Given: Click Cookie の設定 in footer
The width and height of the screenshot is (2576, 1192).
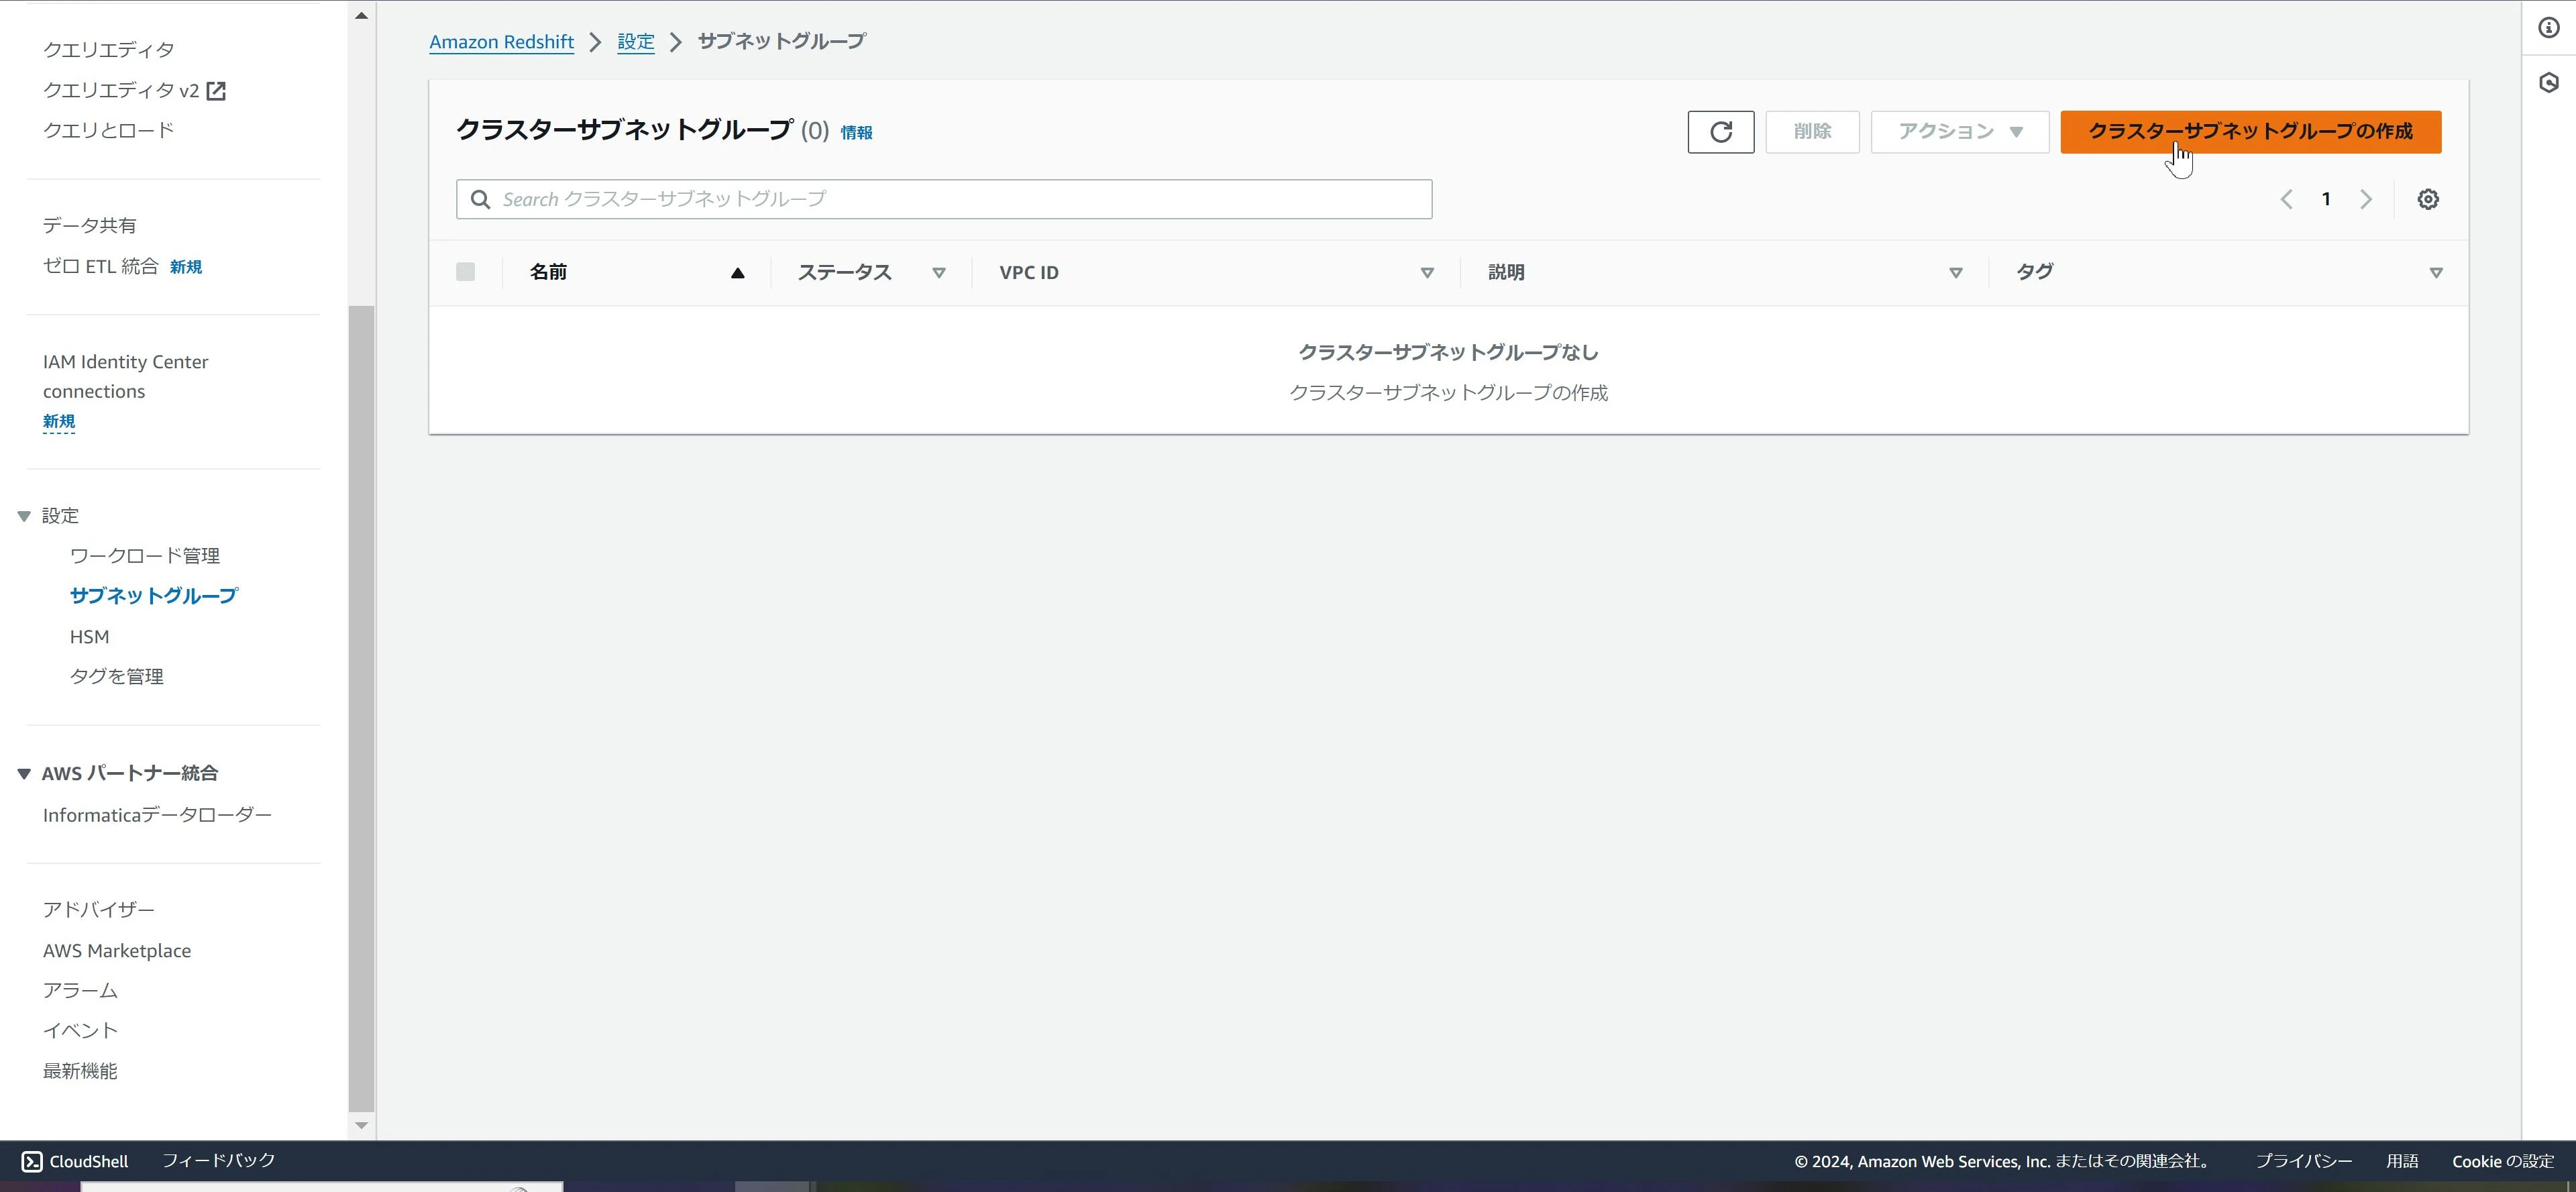Looking at the screenshot, I should click(x=2502, y=1161).
